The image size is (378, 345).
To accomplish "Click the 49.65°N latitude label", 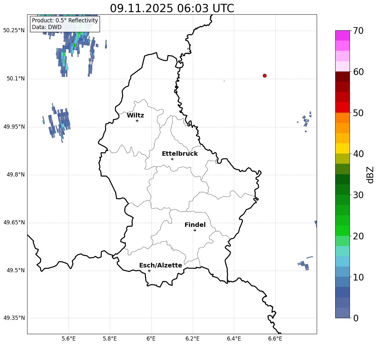I will pos(14,222).
